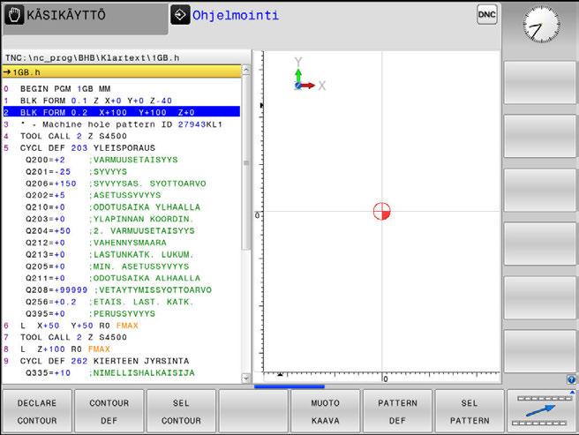Switch soft-key row with the arrow button

pyautogui.click(x=542, y=410)
